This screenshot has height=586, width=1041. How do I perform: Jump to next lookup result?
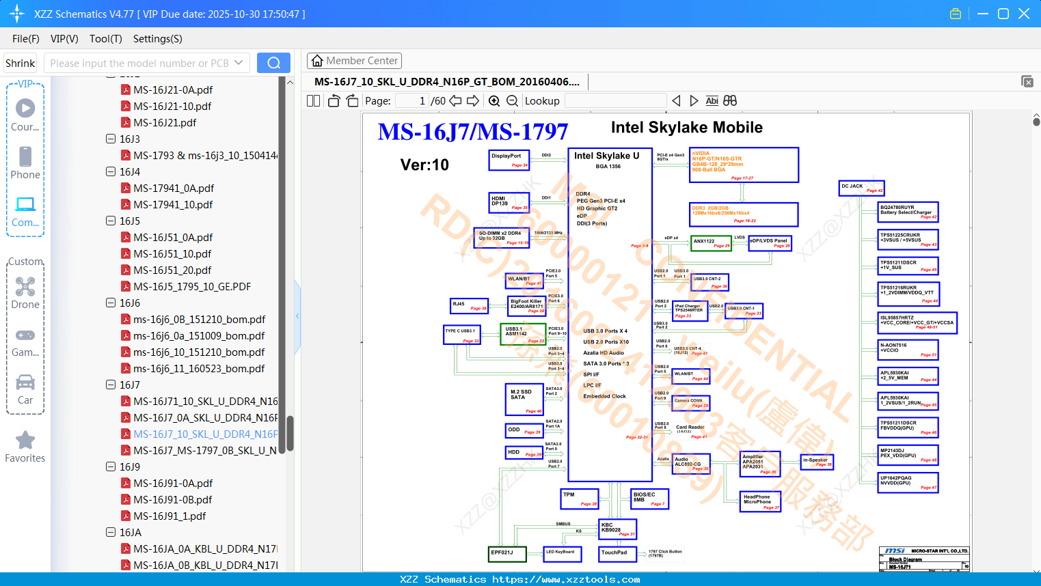[x=694, y=100]
